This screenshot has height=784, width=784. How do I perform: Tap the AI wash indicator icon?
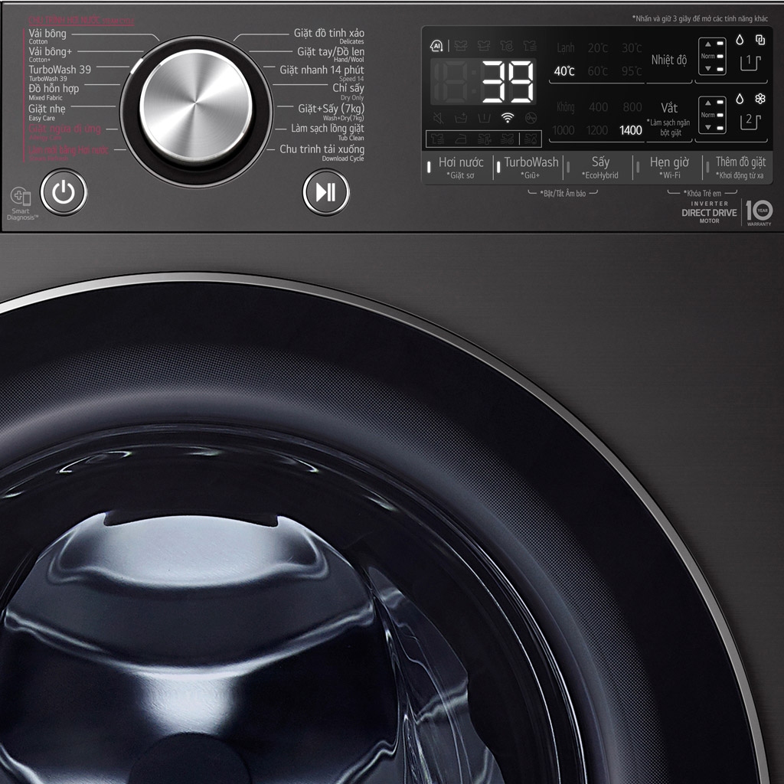coord(436,46)
